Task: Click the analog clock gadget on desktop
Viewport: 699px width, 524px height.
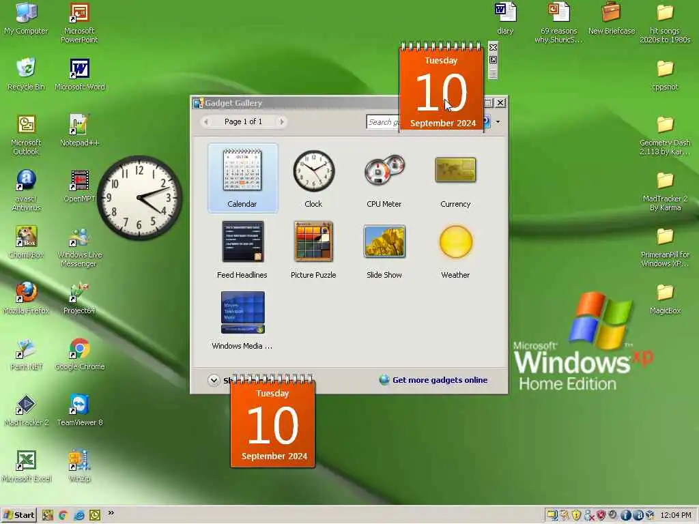Action: coord(139,198)
